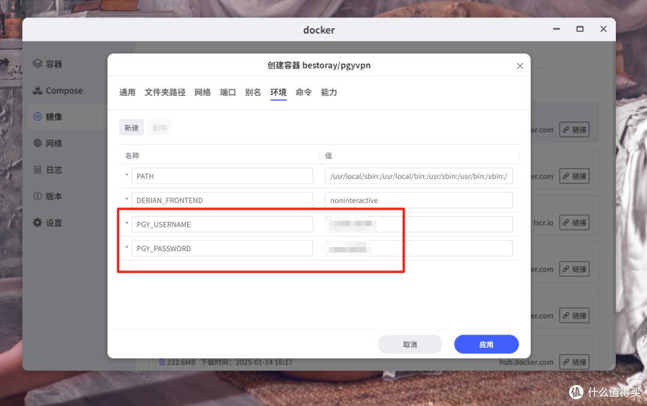Click the 应用 button
This screenshot has width=647, height=406.
click(486, 344)
